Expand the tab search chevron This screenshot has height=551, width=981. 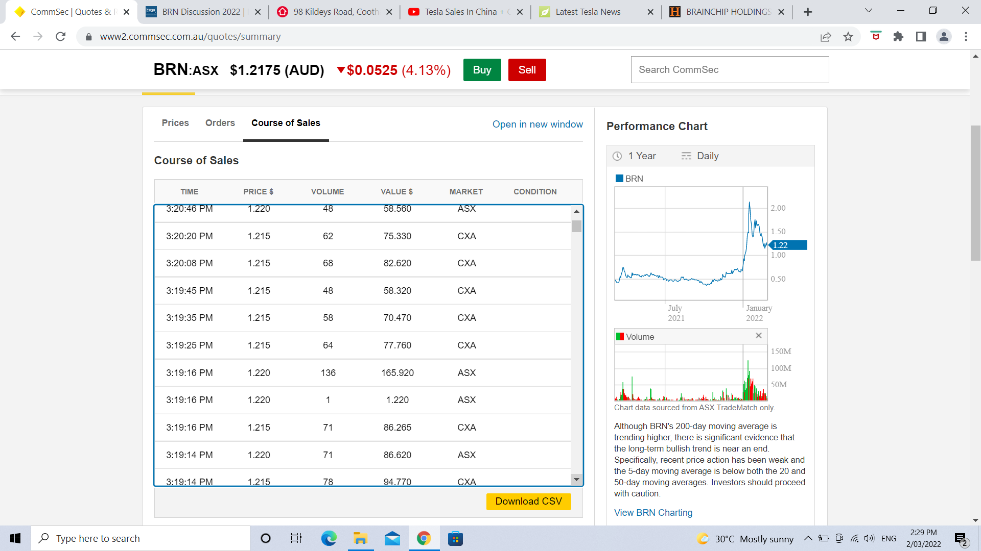[x=868, y=11]
